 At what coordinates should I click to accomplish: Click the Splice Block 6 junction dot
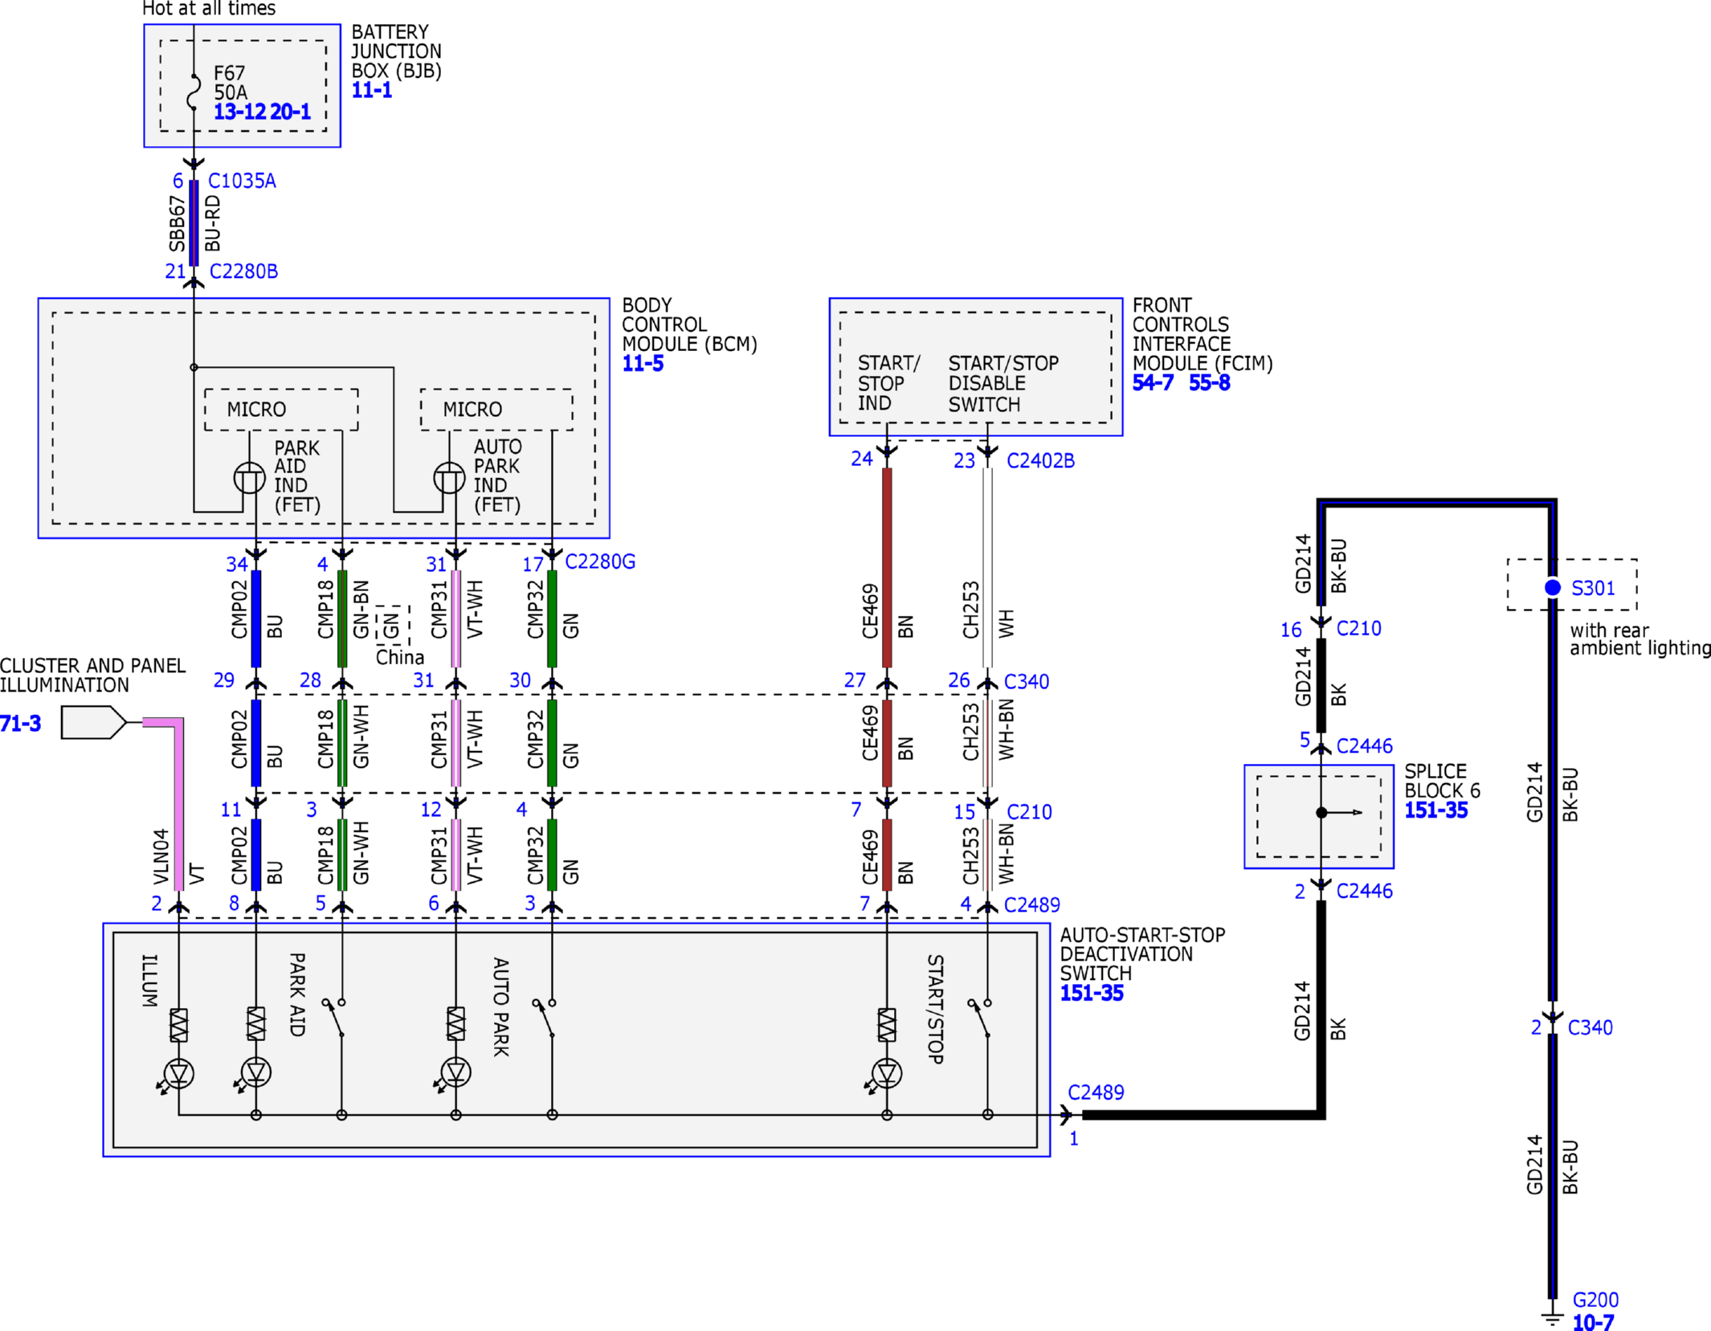point(1321,812)
